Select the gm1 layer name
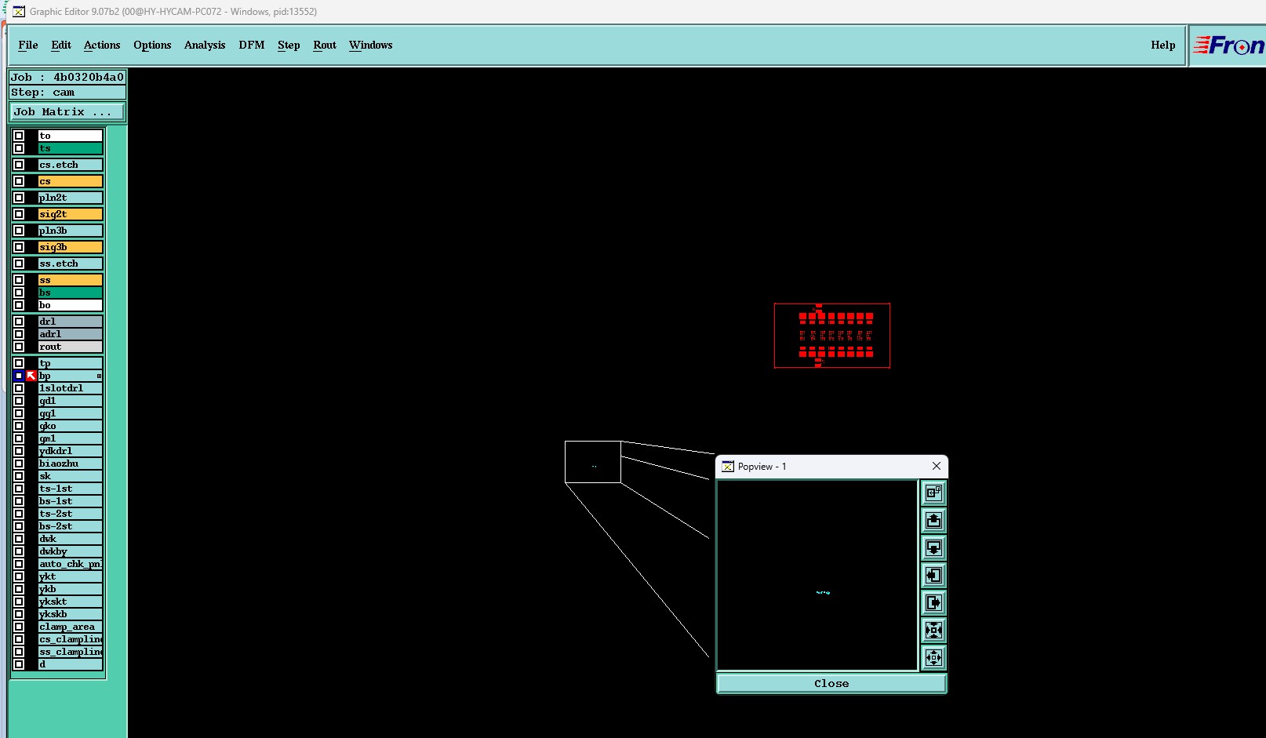This screenshot has height=738, width=1266. (x=71, y=438)
